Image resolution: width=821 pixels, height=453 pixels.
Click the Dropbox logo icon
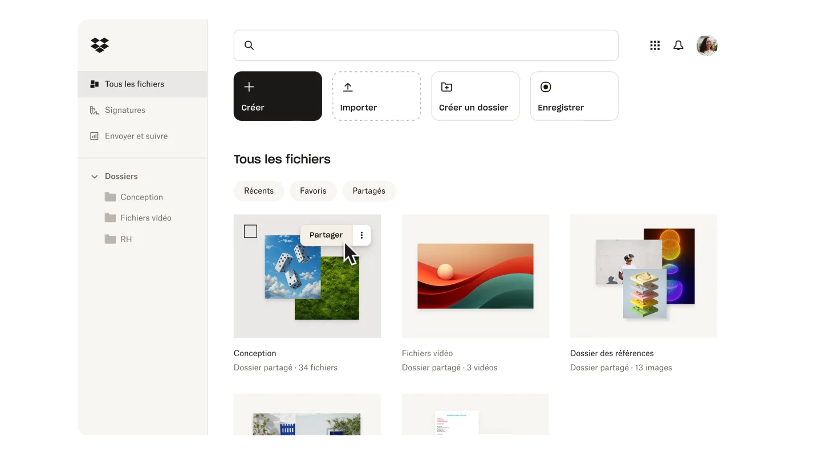[100, 45]
